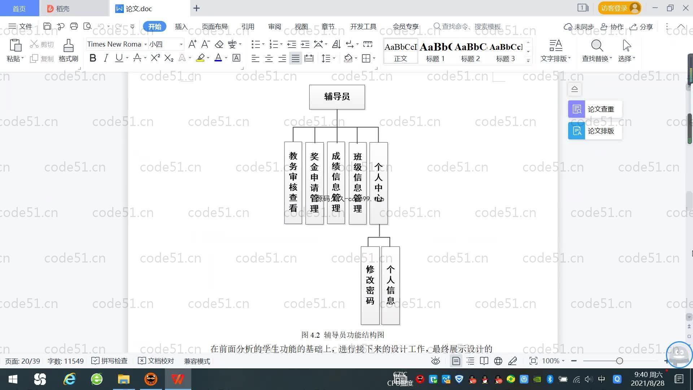Open the 插入 ribbon tab
Image resolution: width=693 pixels, height=390 pixels.
click(181, 26)
